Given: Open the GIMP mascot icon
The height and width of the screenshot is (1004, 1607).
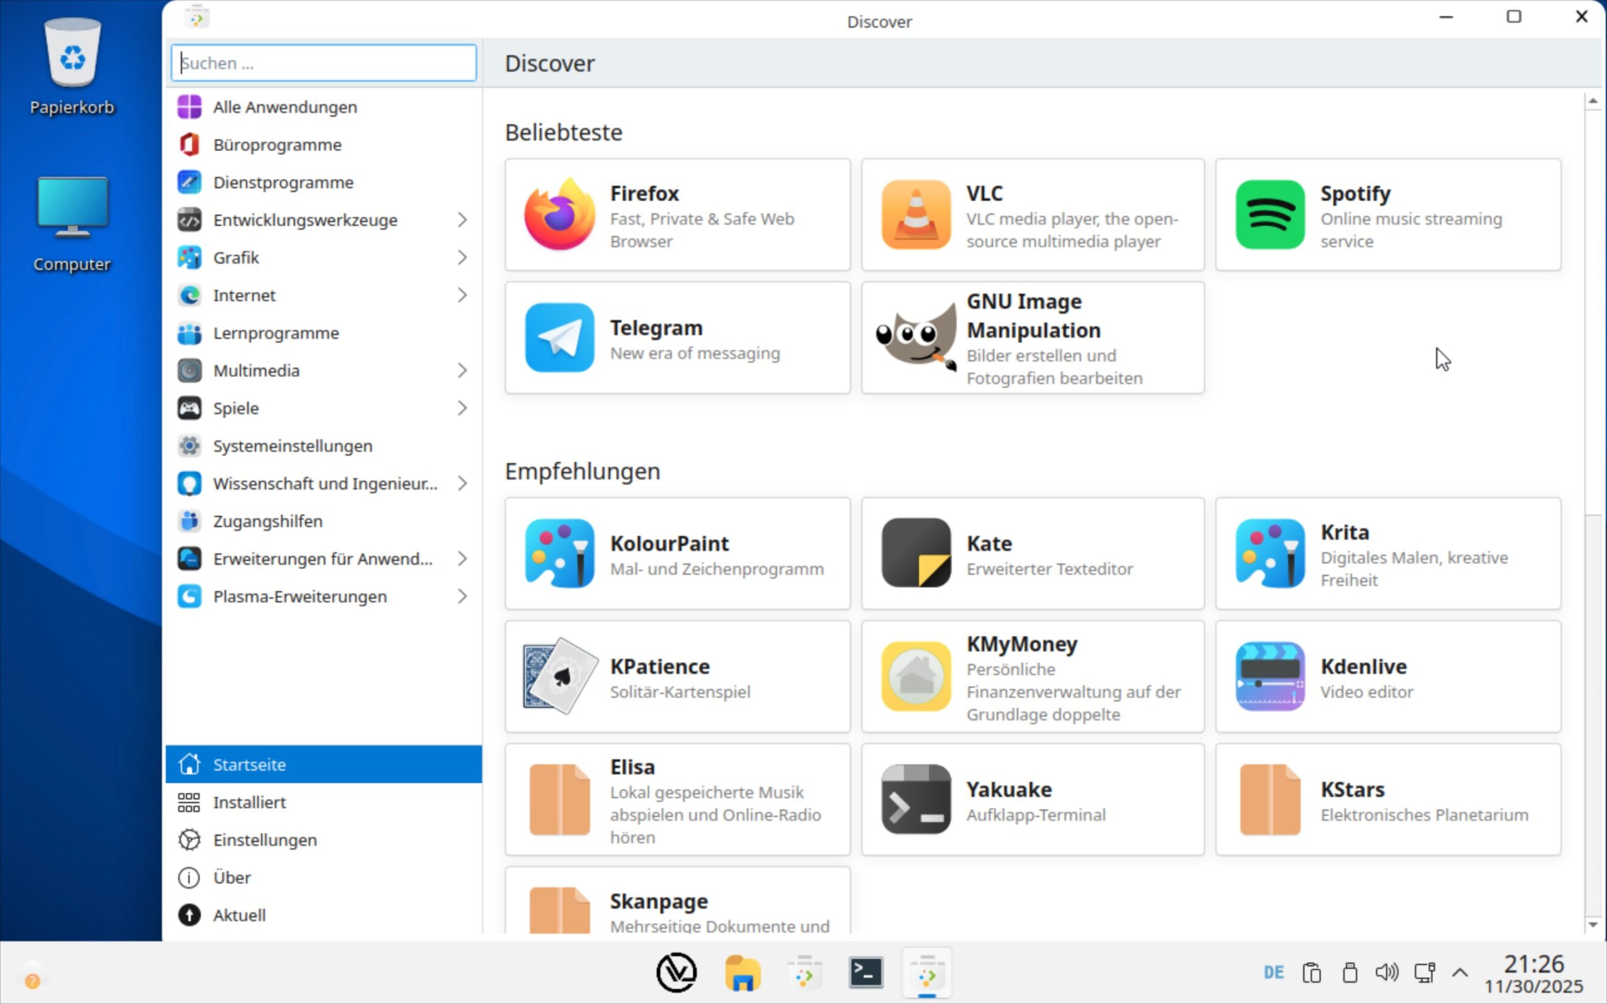Looking at the screenshot, I should click(916, 338).
